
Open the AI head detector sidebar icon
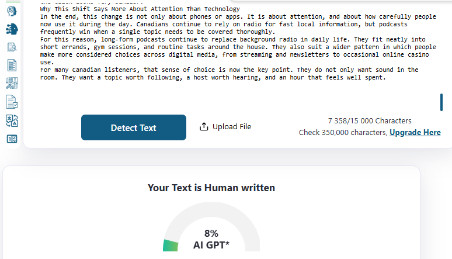(12, 10)
